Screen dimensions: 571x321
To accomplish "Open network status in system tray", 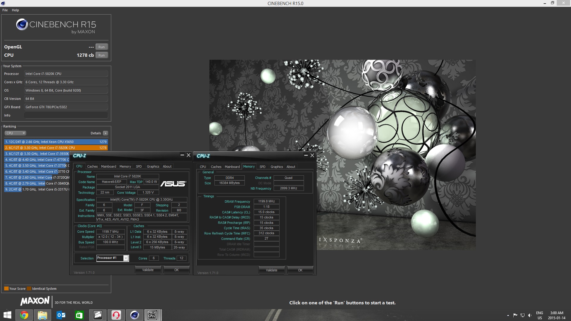I will pos(523,315).
